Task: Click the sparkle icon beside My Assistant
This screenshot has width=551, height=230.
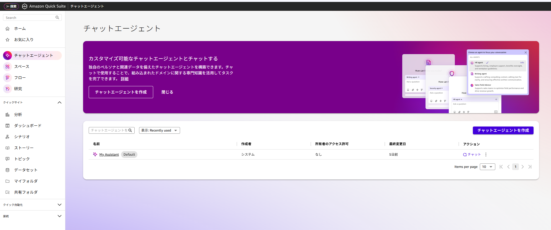Action: pyautogui.click(x=95, y=155)
